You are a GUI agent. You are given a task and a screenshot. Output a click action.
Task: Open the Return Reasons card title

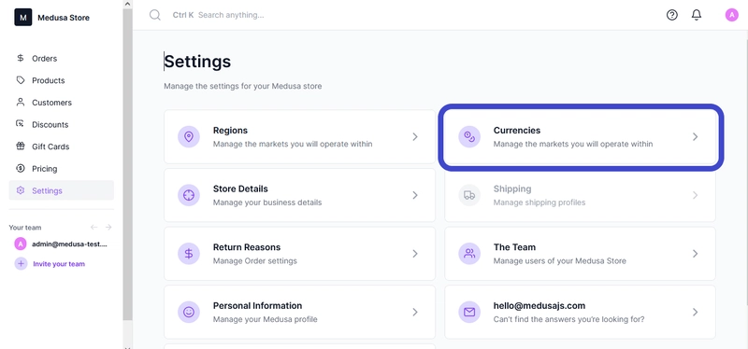click(x=247, y=247)
